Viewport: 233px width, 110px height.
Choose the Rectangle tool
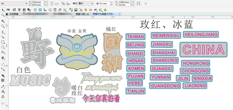click(3, 42)
